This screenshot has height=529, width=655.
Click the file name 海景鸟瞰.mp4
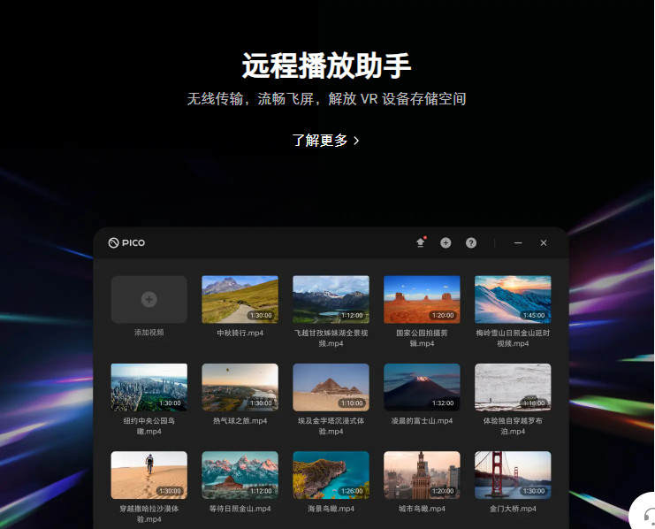pyautogui.click(x=331, y=509)
